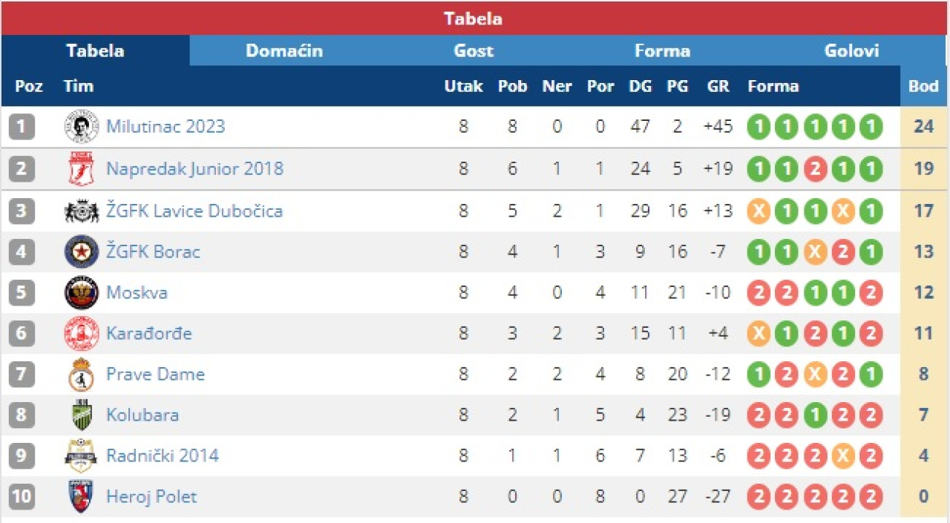Viewport: 950px width, 523px height.
Task: Click the Moskva team logo
Action: tap(81, 292)
